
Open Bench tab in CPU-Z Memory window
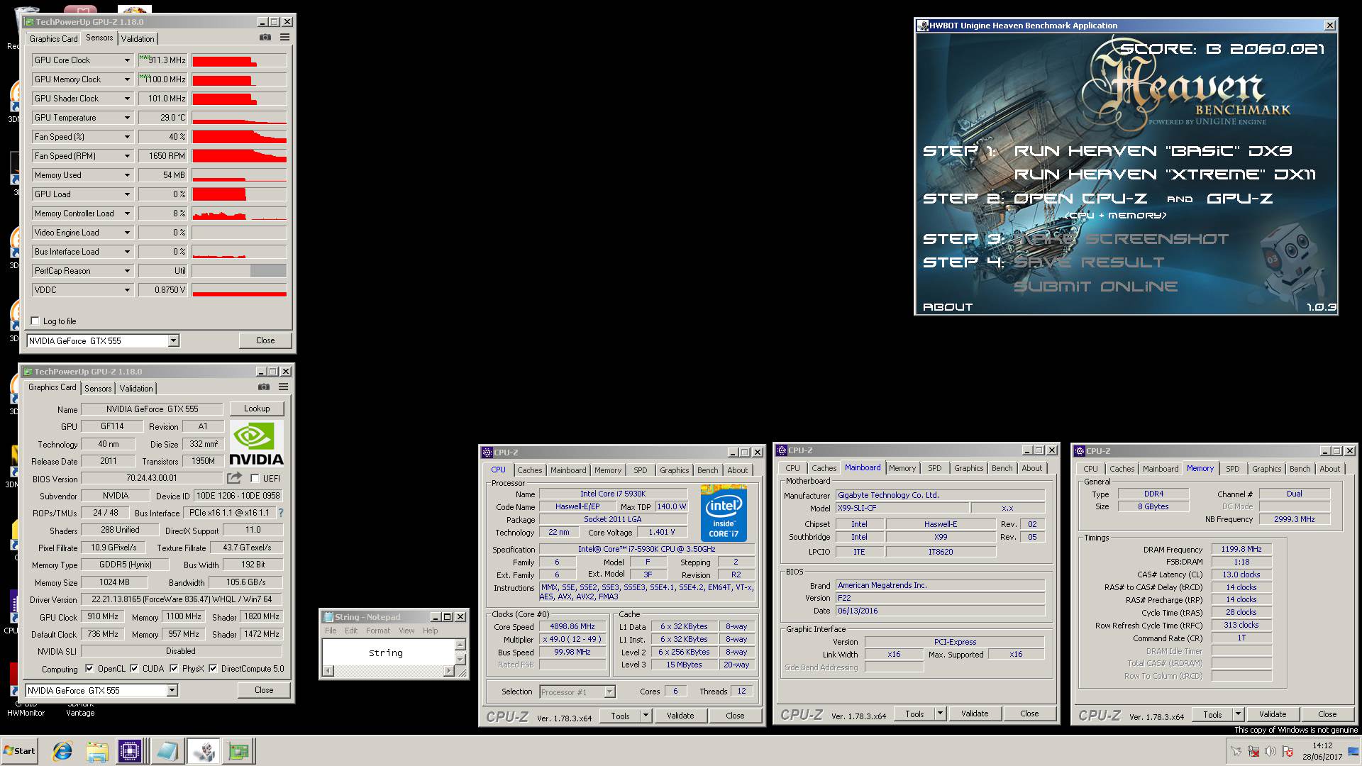(1300, 469)
